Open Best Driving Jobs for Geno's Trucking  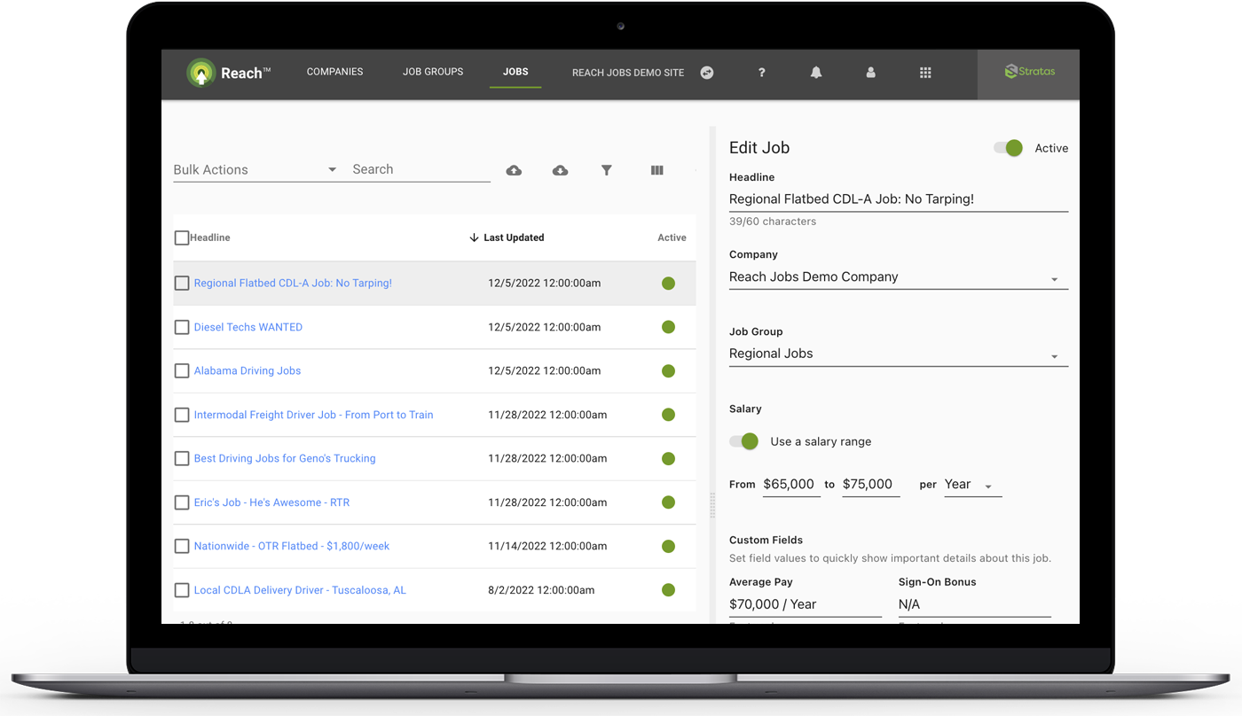[x=285, y=459]
